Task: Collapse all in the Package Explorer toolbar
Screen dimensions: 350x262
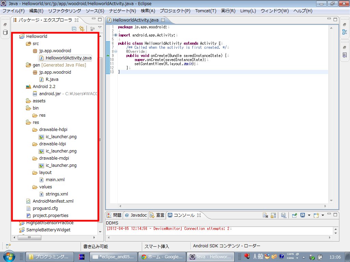Action: pos(74,29)
